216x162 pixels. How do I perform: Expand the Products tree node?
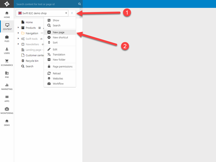pyautogui.click(x=18, y=28)
